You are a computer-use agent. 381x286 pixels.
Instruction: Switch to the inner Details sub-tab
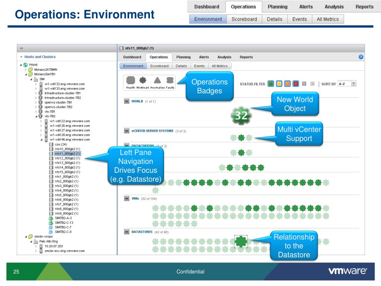tap(181, 66)
